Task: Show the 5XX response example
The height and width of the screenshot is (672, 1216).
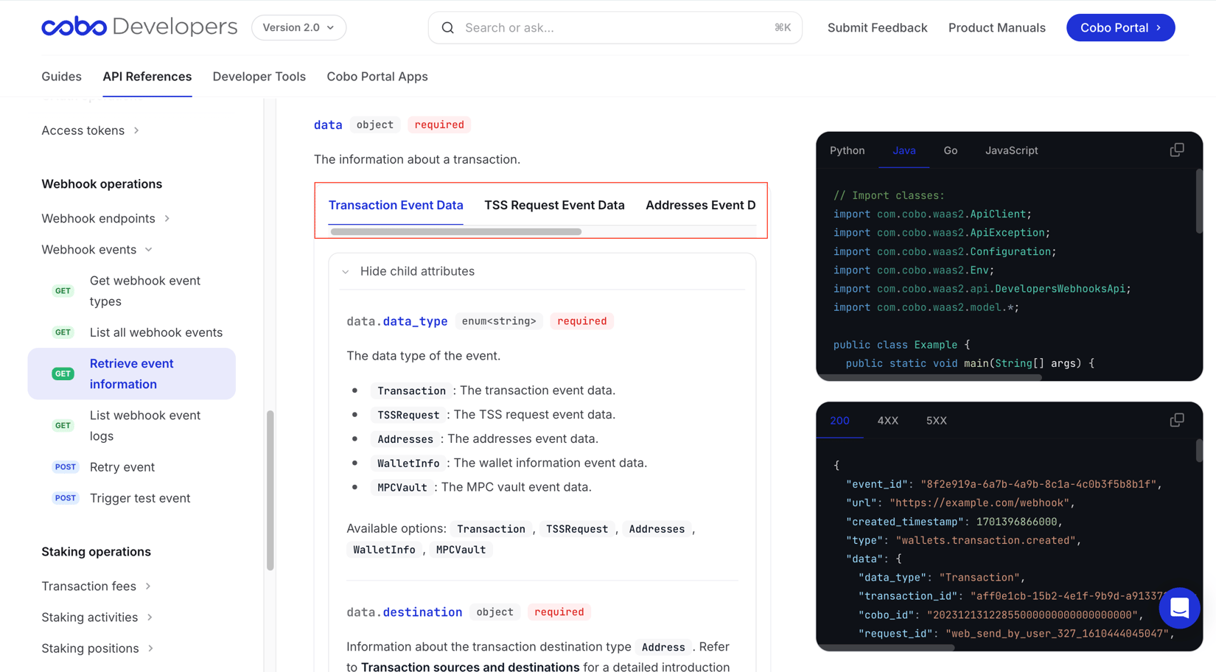Action: tap(937, 421)
